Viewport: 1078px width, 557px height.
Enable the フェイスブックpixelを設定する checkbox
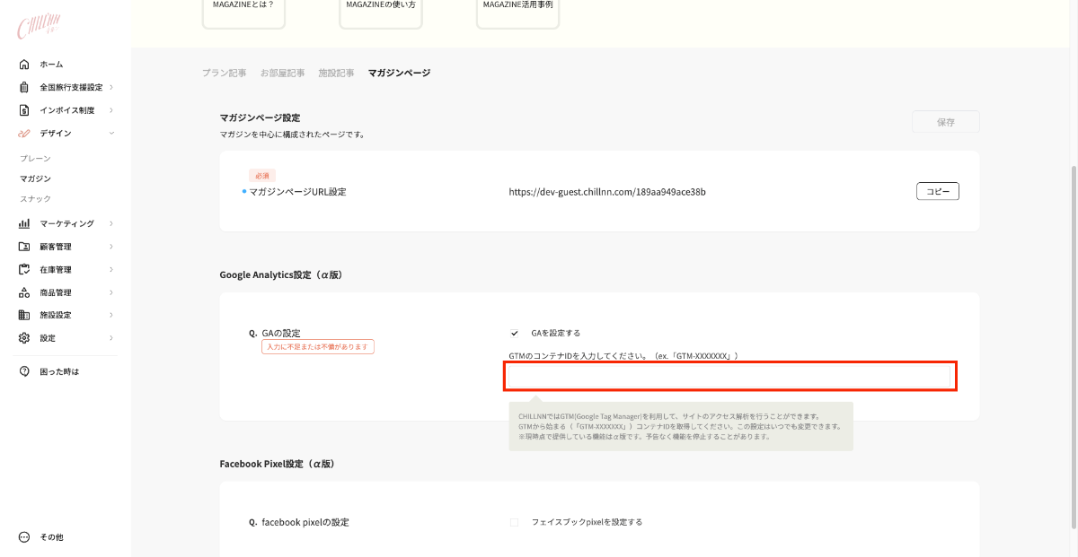coord(515,522)
